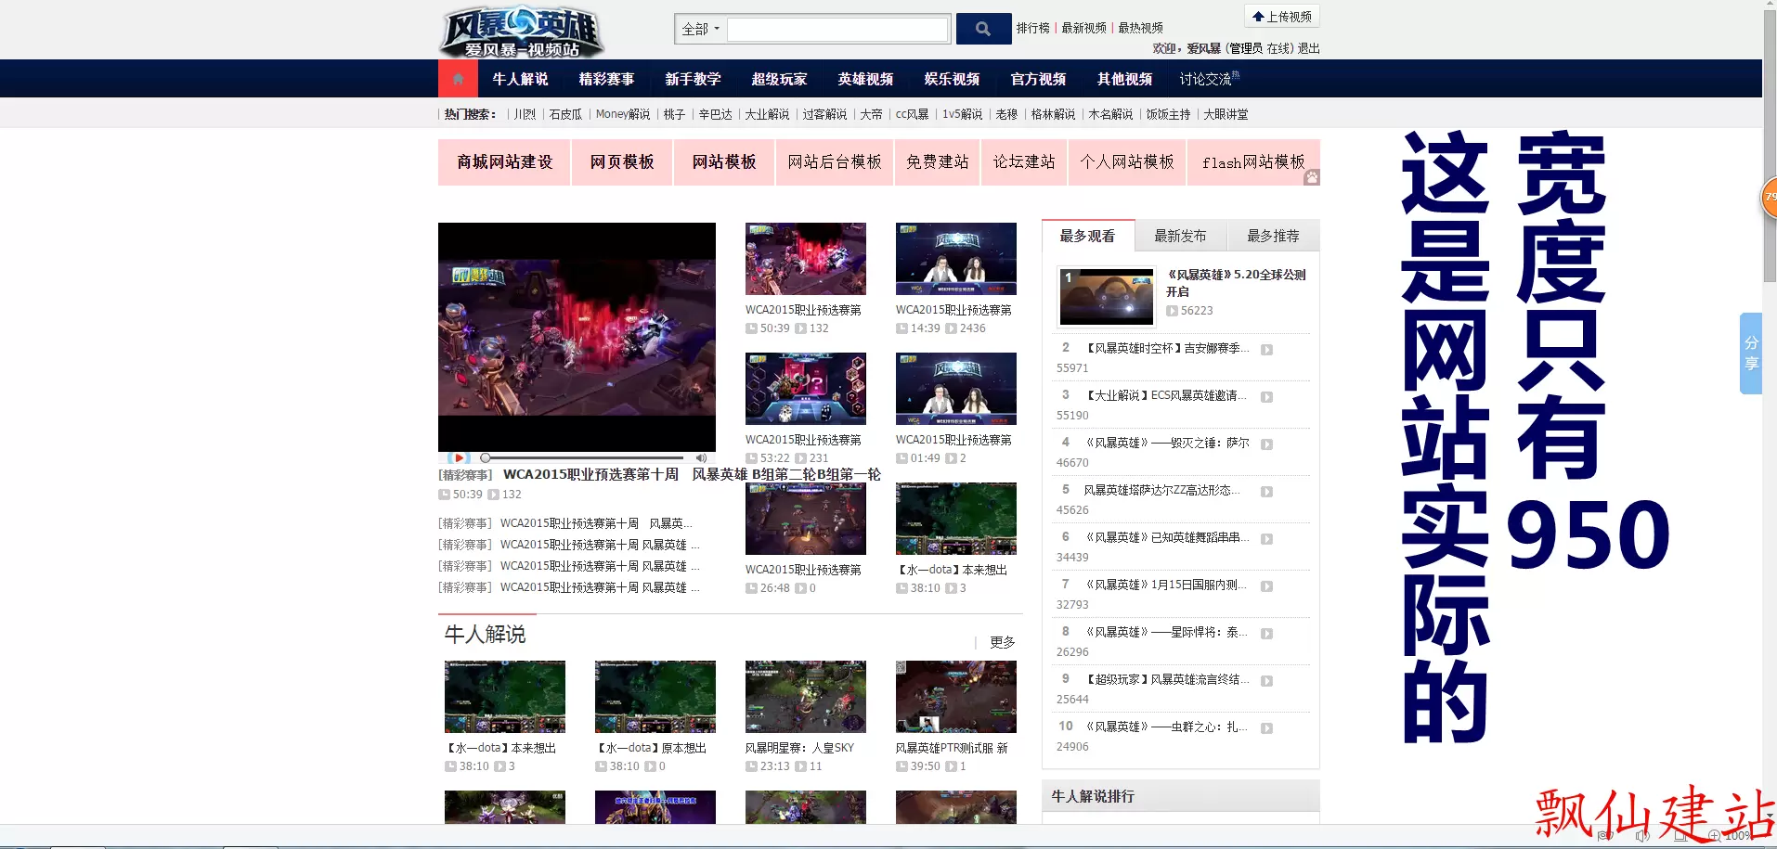The height and width of the screenshot is (849, 1777).
Task: Open the 牛人解说 navigation menu
Action: click(x=520, y=79)
